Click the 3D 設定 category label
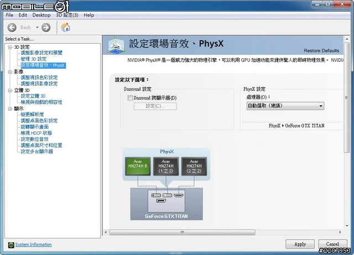This screenshot has width=354, height=255. tap(22, 47)
